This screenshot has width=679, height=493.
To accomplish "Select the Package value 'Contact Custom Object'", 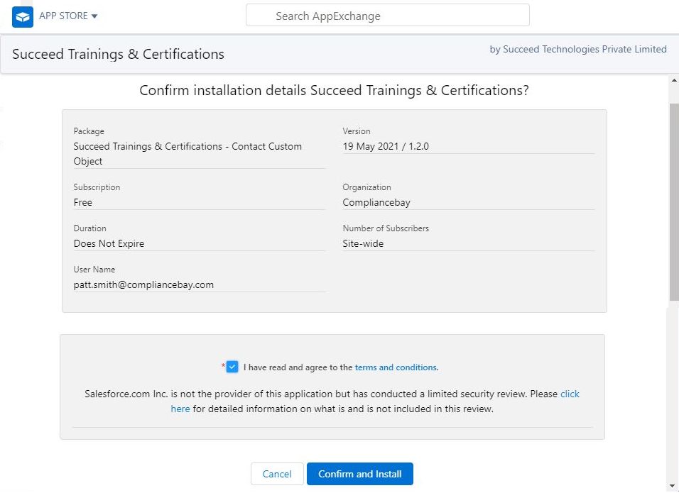I will point(188,153).
